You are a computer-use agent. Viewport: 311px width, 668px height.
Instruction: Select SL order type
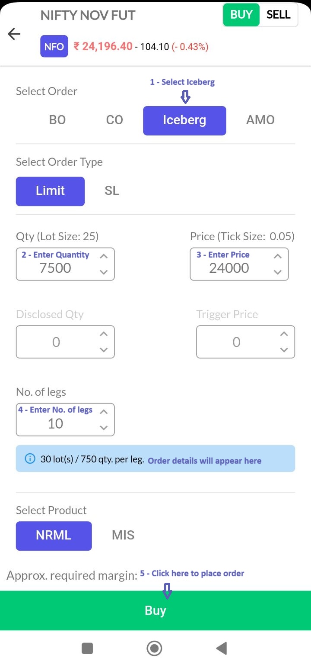click(x=112, y=191)
